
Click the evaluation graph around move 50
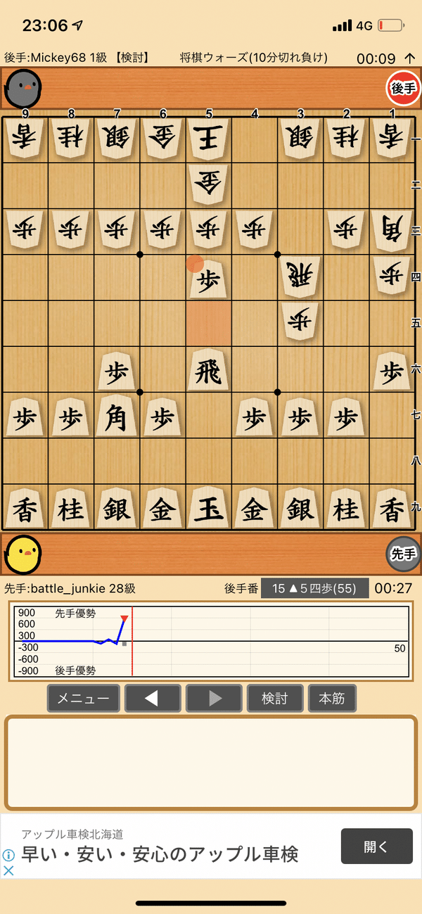(x=399, y=648)
